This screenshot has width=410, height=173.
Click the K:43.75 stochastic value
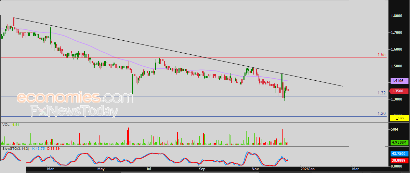pyautogui.click(x=38, y=148)
